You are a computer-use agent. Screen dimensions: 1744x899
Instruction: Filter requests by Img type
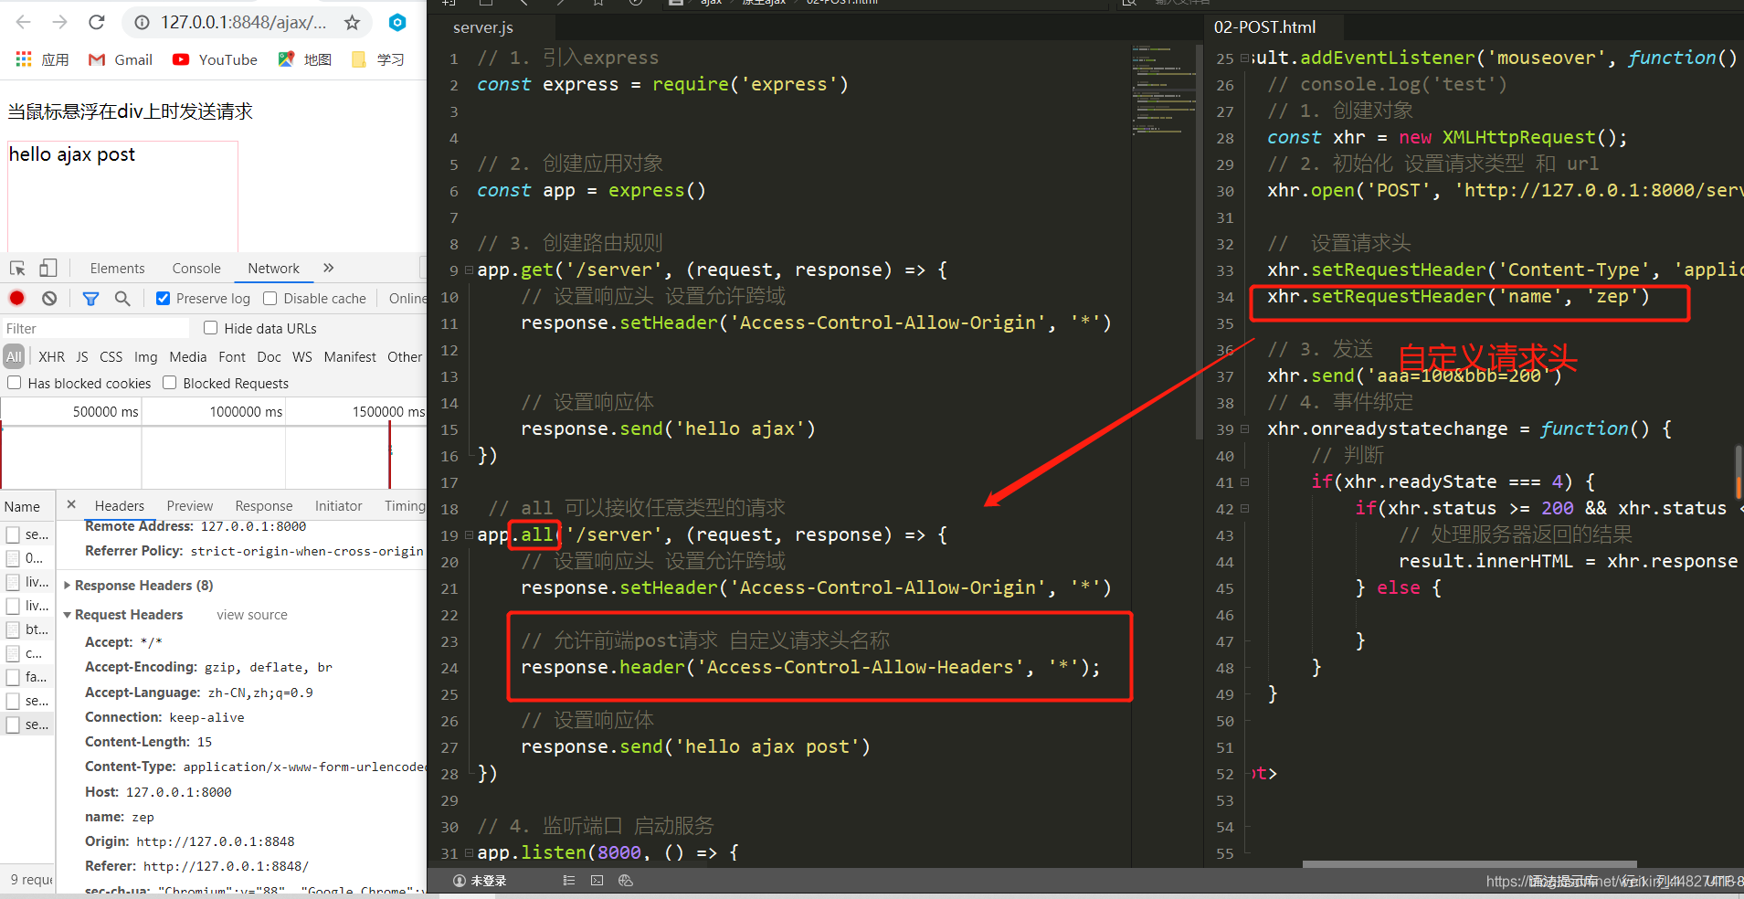[x=146, y=357]
